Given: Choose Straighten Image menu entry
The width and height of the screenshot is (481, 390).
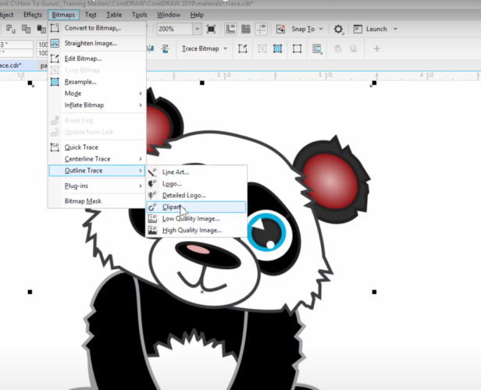Looking at the screenshot, I should (x=97, y=43).
